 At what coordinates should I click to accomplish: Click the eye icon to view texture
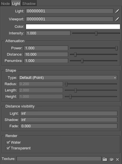tap(111, 159)
